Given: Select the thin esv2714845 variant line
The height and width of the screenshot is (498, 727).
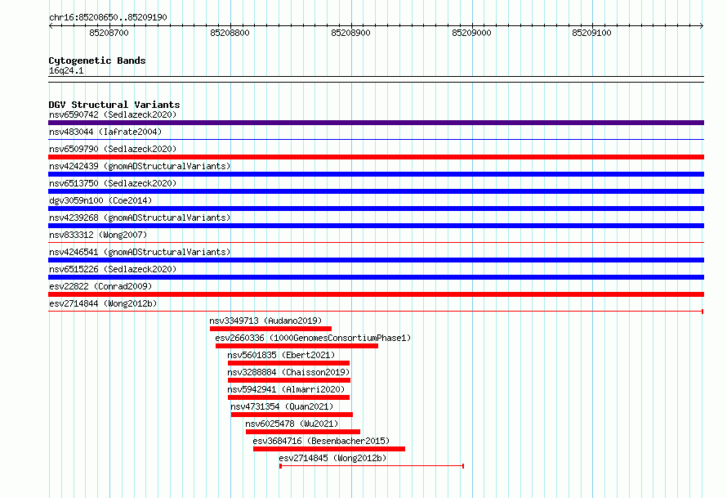Looking at the screenshot, I should (x=372, y=466).
